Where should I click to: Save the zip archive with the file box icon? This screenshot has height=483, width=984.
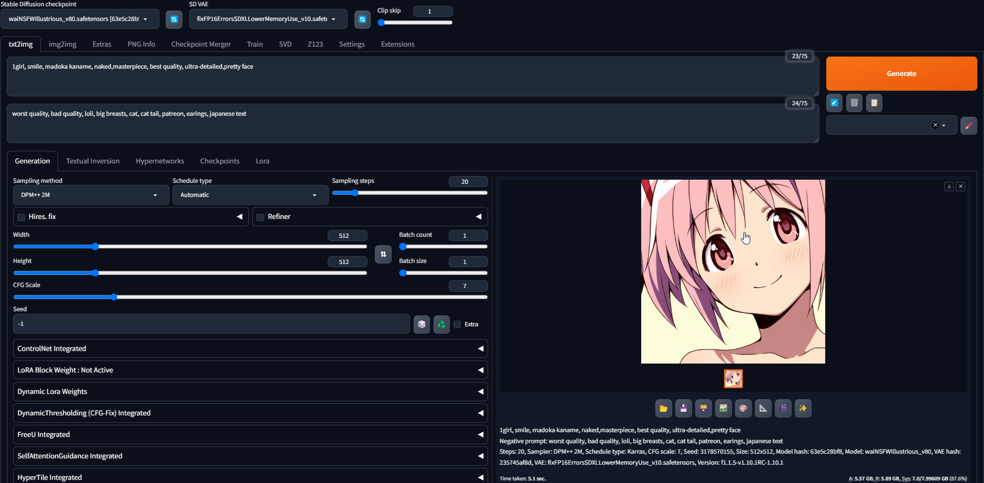coord(704,408)
